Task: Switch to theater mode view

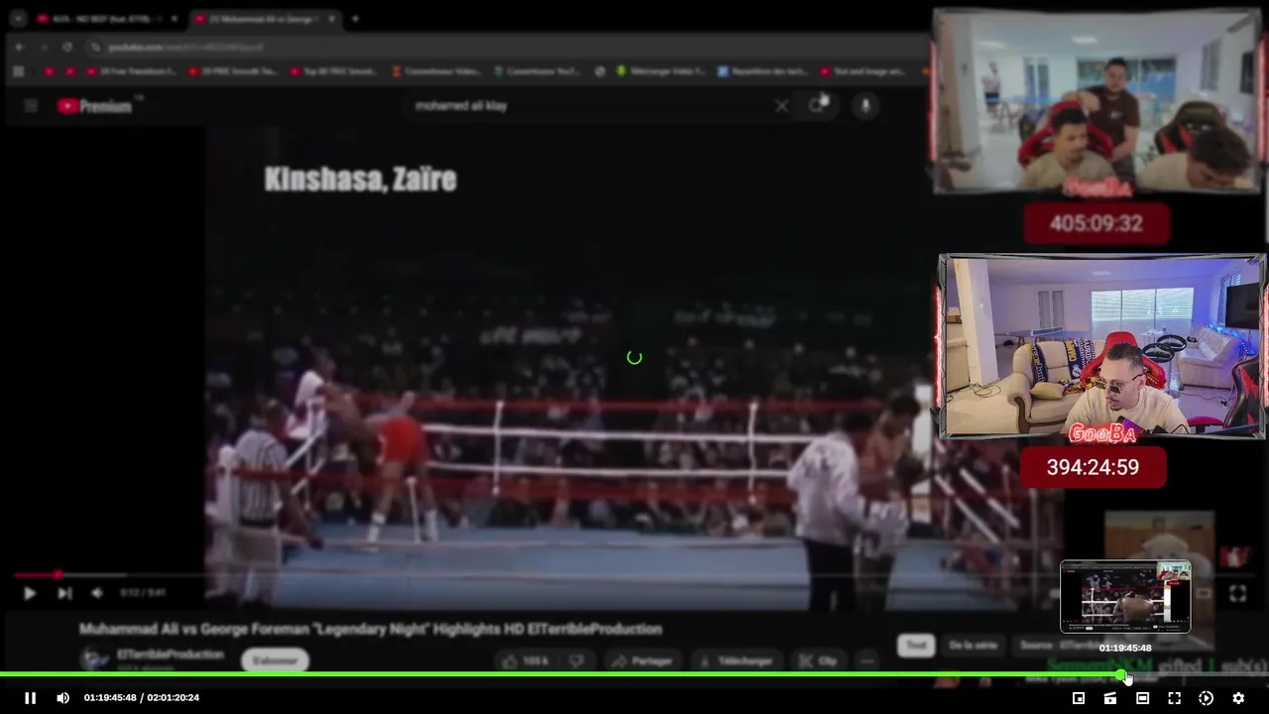Action: point(1142,698)
